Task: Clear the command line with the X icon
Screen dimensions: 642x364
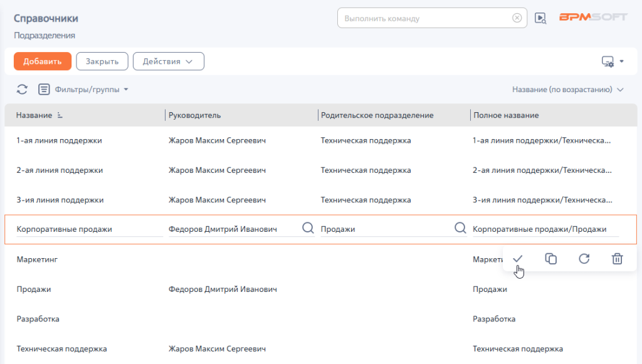Action: point(517,18)
